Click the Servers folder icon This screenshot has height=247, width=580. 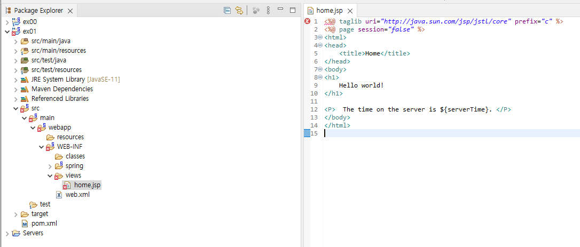coord(16,233)
